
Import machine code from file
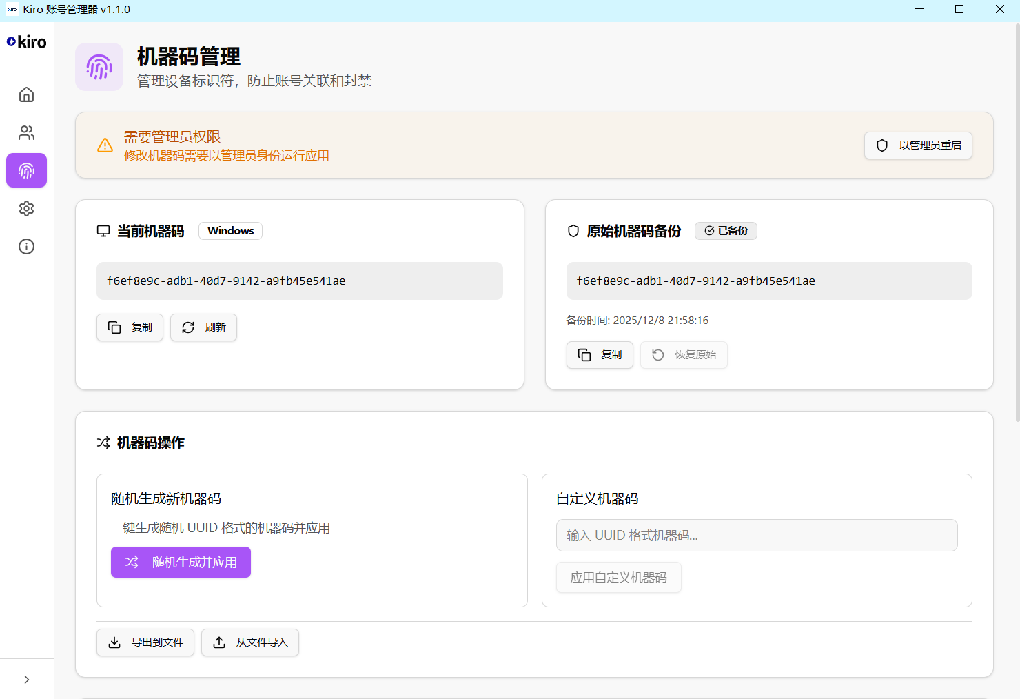click(x=250, y=642)
